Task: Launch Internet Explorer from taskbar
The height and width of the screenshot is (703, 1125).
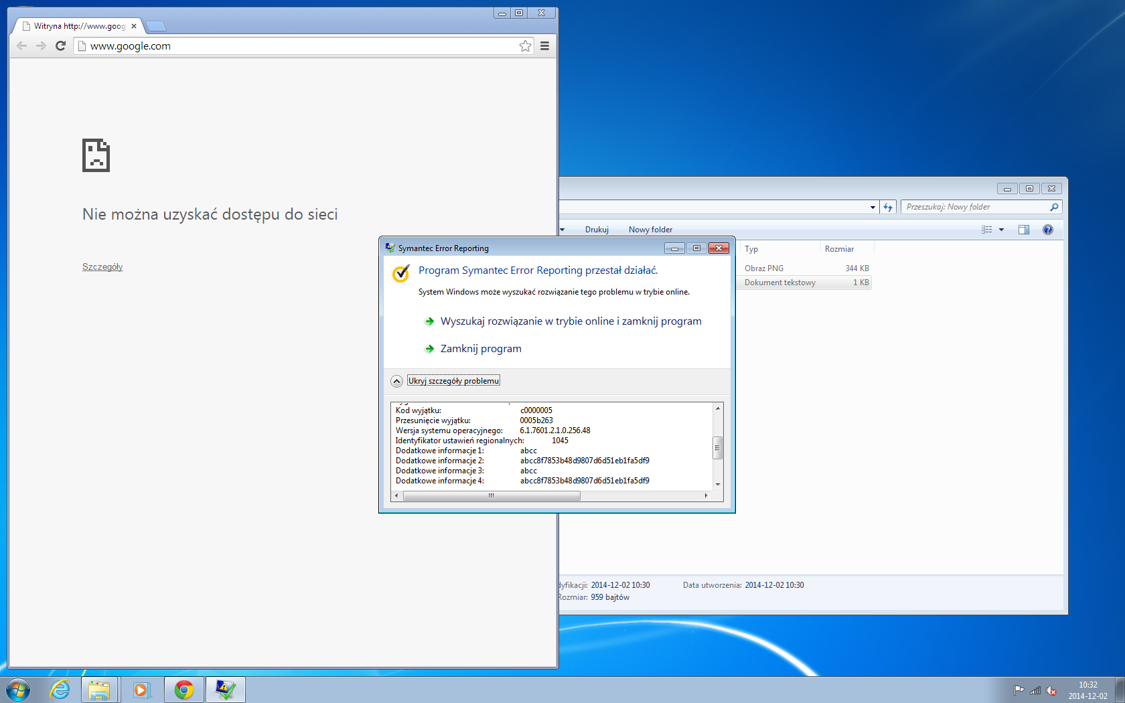Action: point(60,690)
